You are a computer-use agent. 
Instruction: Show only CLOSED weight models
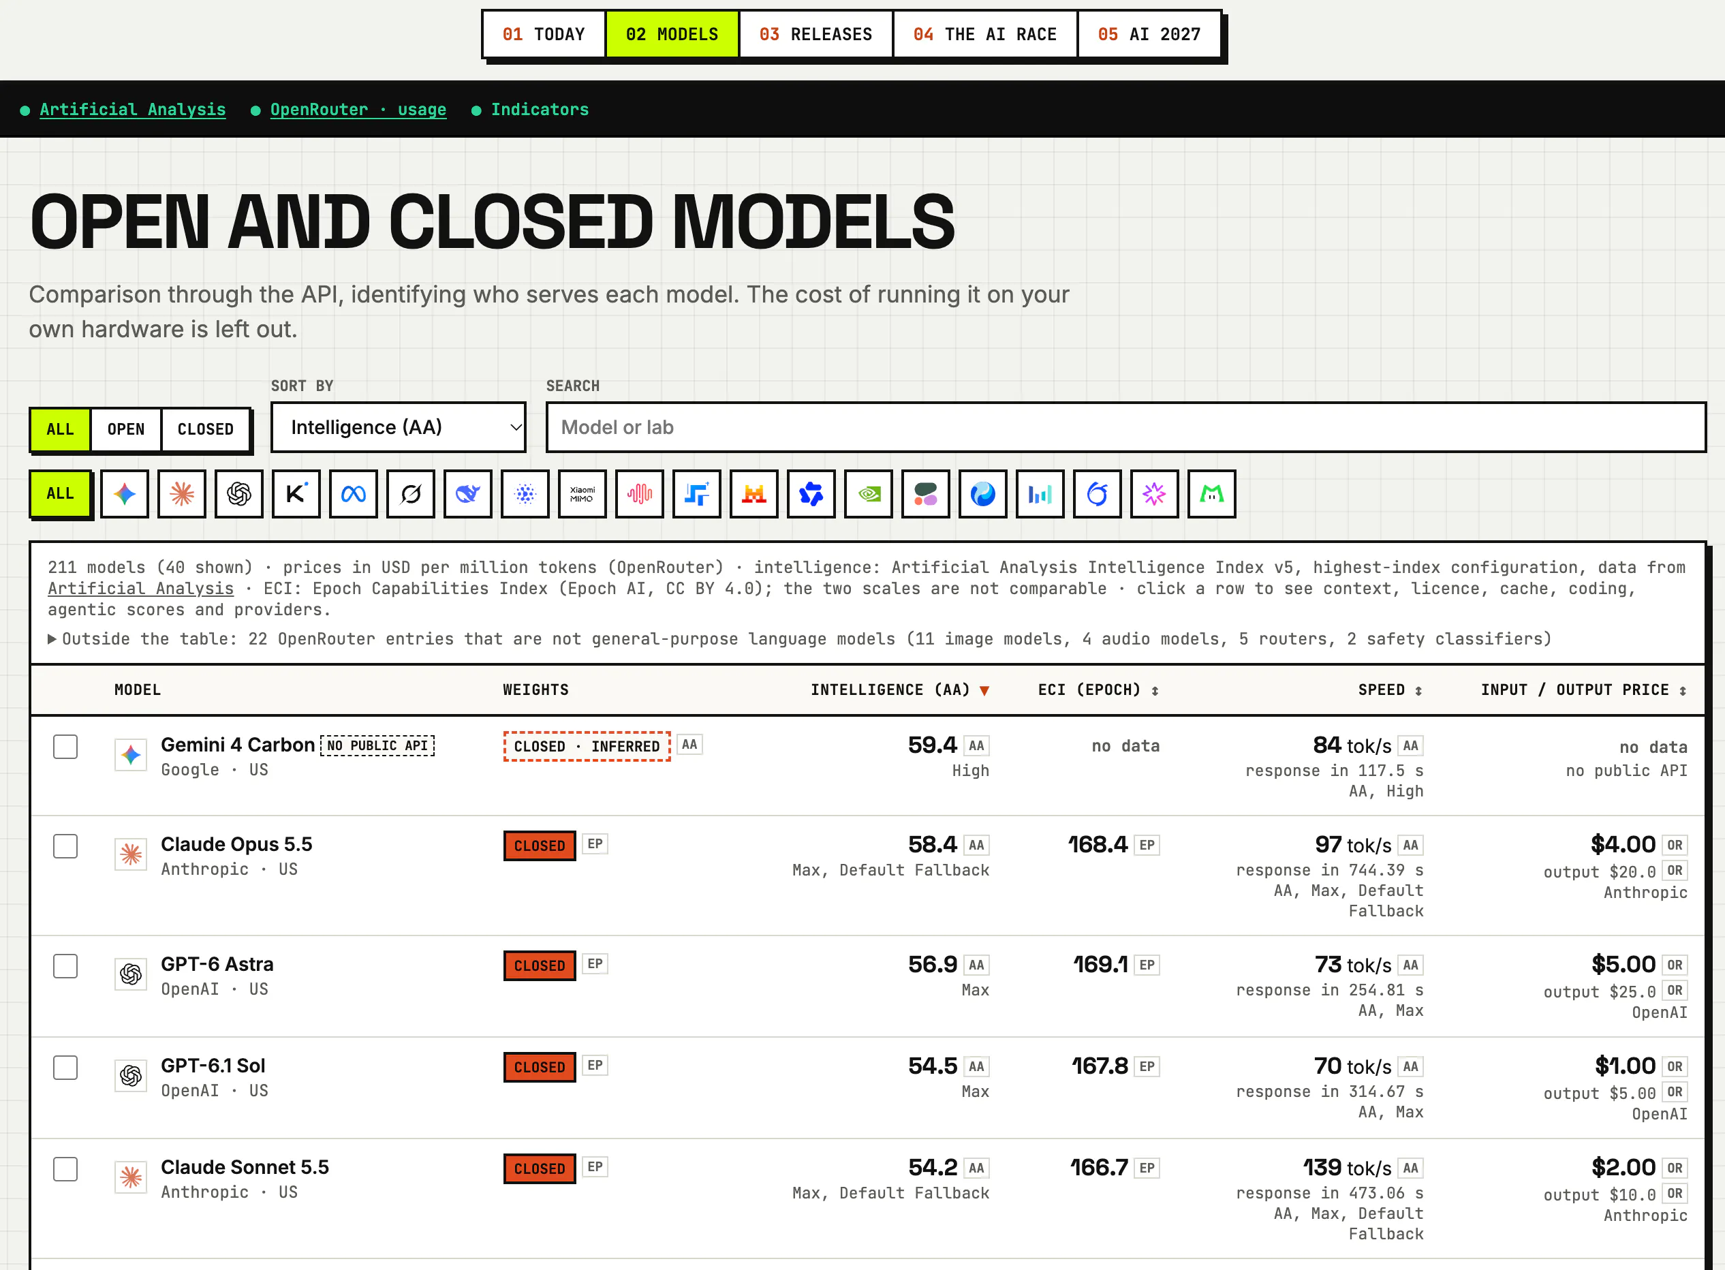coord(205,429)
